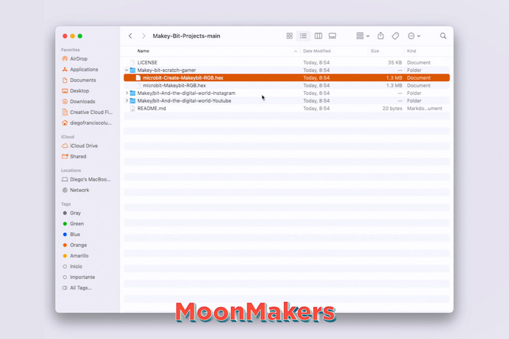Open Finder search magnifier
The width and height of the screenshot is (509, 339).
[x=443, y=36]
